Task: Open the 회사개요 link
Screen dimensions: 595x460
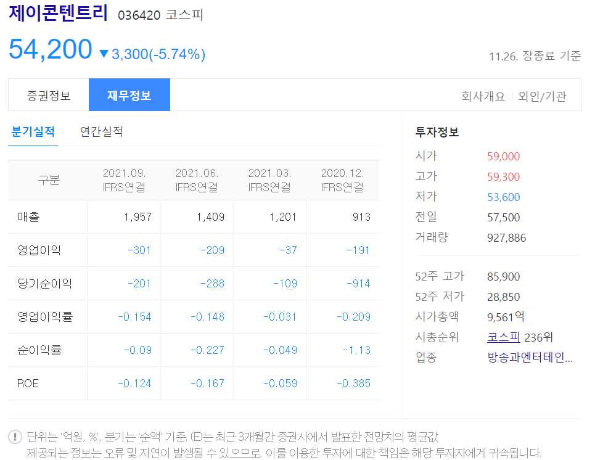Action: (x=483, y=96)
